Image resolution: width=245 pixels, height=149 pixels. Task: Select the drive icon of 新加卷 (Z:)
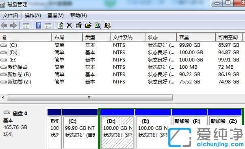coord(4,82)
